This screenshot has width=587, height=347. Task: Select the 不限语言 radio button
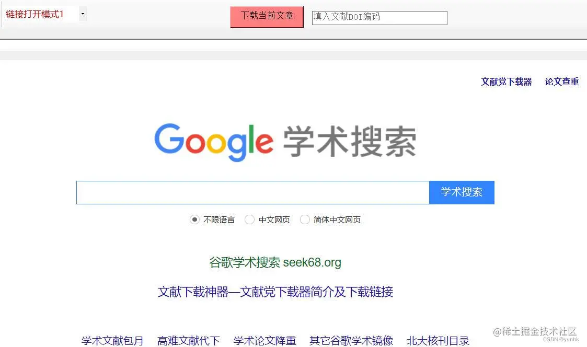point(194,219)
